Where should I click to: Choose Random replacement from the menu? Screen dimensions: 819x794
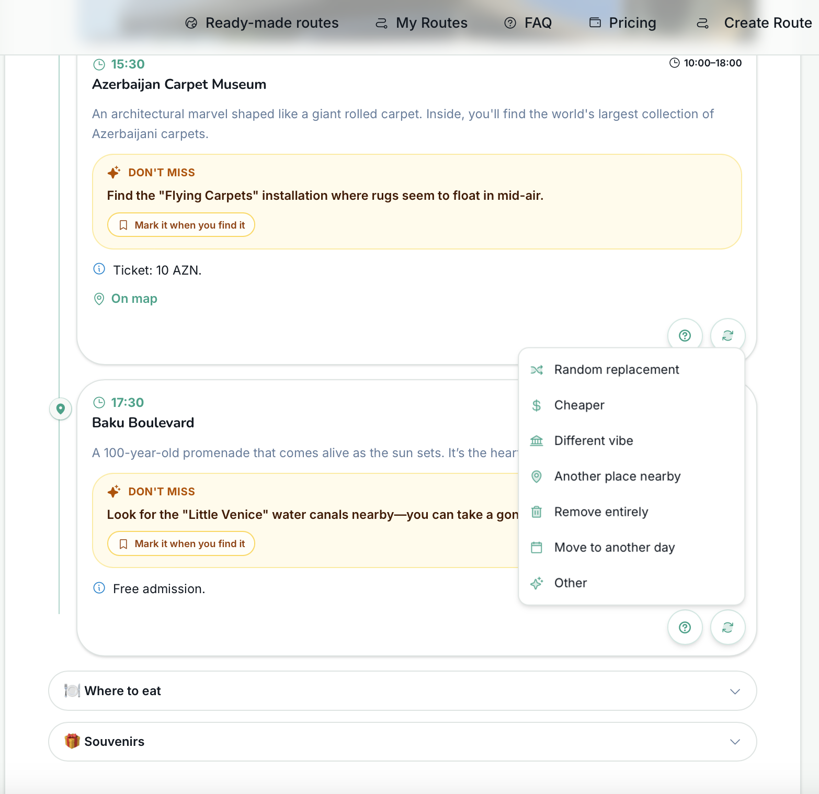pos(631,370)
